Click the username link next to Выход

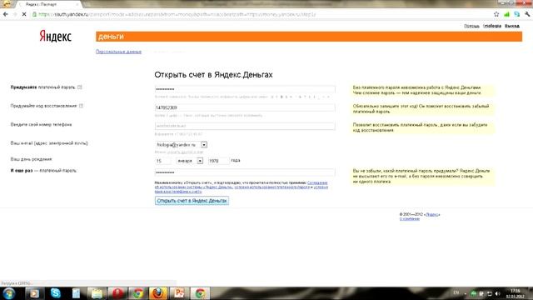(x=492, y=26)
